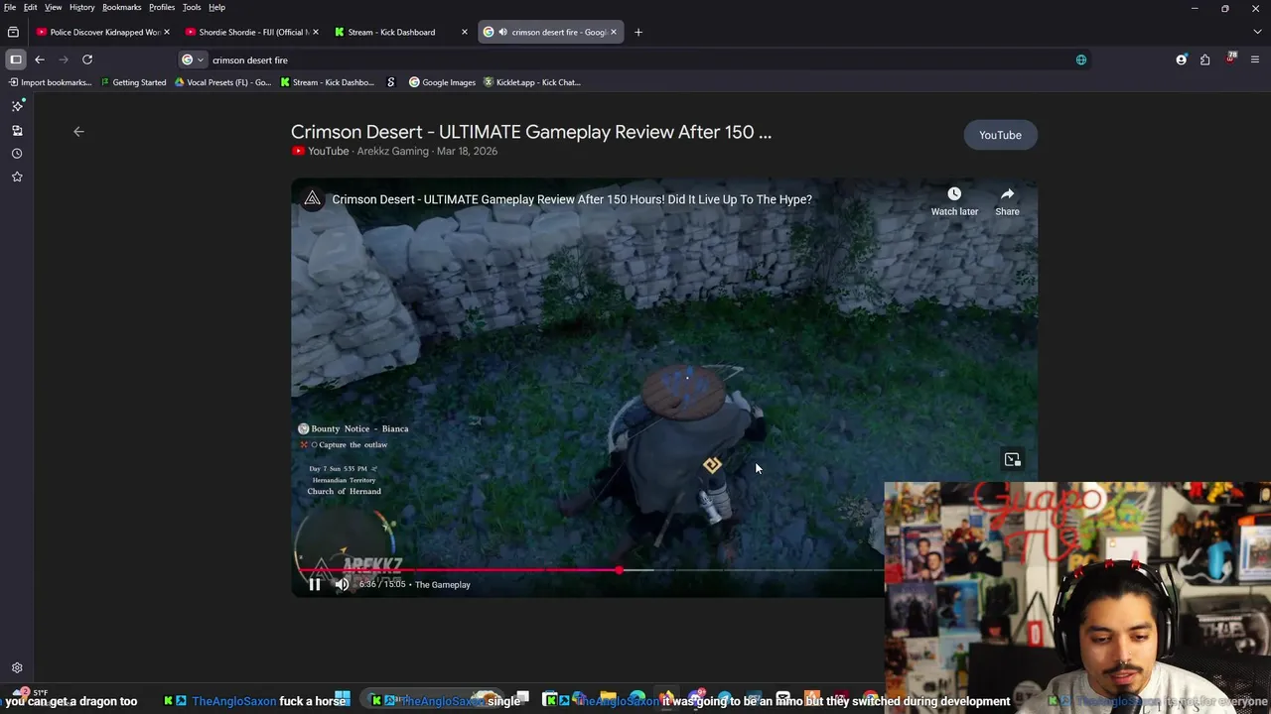This screenshot has height=714, width=1271.
Task: Open the synced tabs sidebar icon
Action: [x=17, y=130]
